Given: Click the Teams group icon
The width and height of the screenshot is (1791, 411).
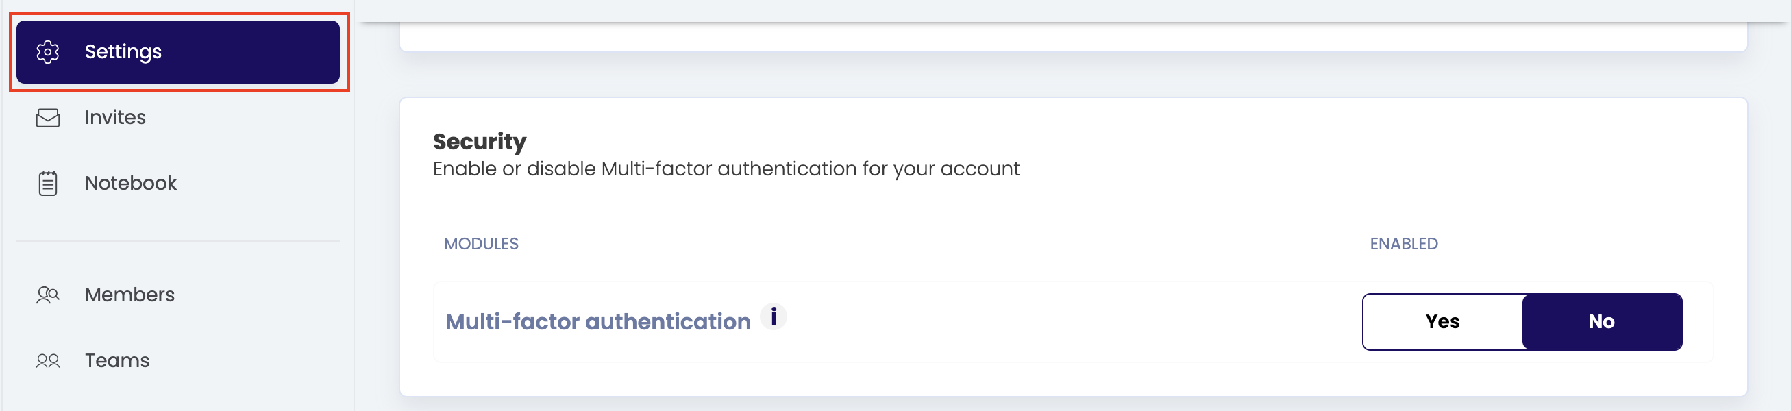Looking at the screenshot, I should coord(48,361).
